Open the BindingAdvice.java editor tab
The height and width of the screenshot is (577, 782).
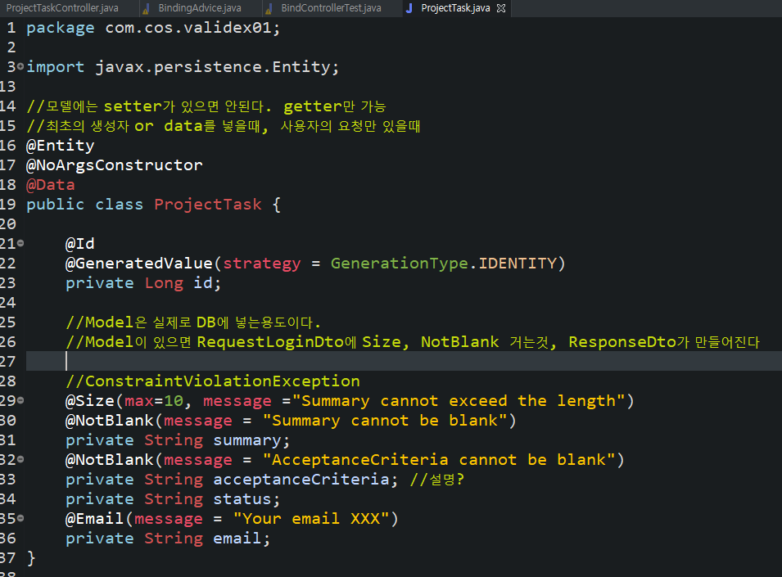(x=200, y=8)
